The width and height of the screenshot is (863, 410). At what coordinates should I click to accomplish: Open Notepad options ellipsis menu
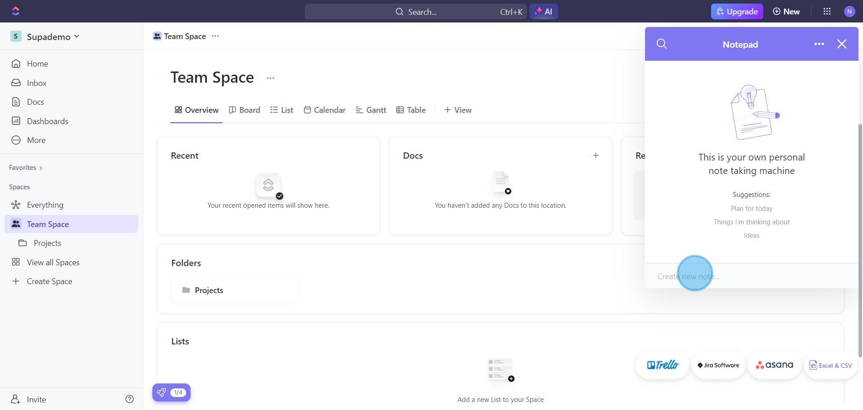pos(819,44)
